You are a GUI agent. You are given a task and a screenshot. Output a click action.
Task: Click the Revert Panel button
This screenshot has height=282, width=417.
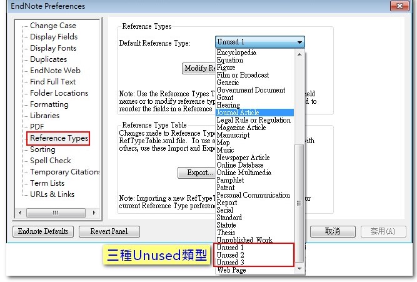coord(109,231)
